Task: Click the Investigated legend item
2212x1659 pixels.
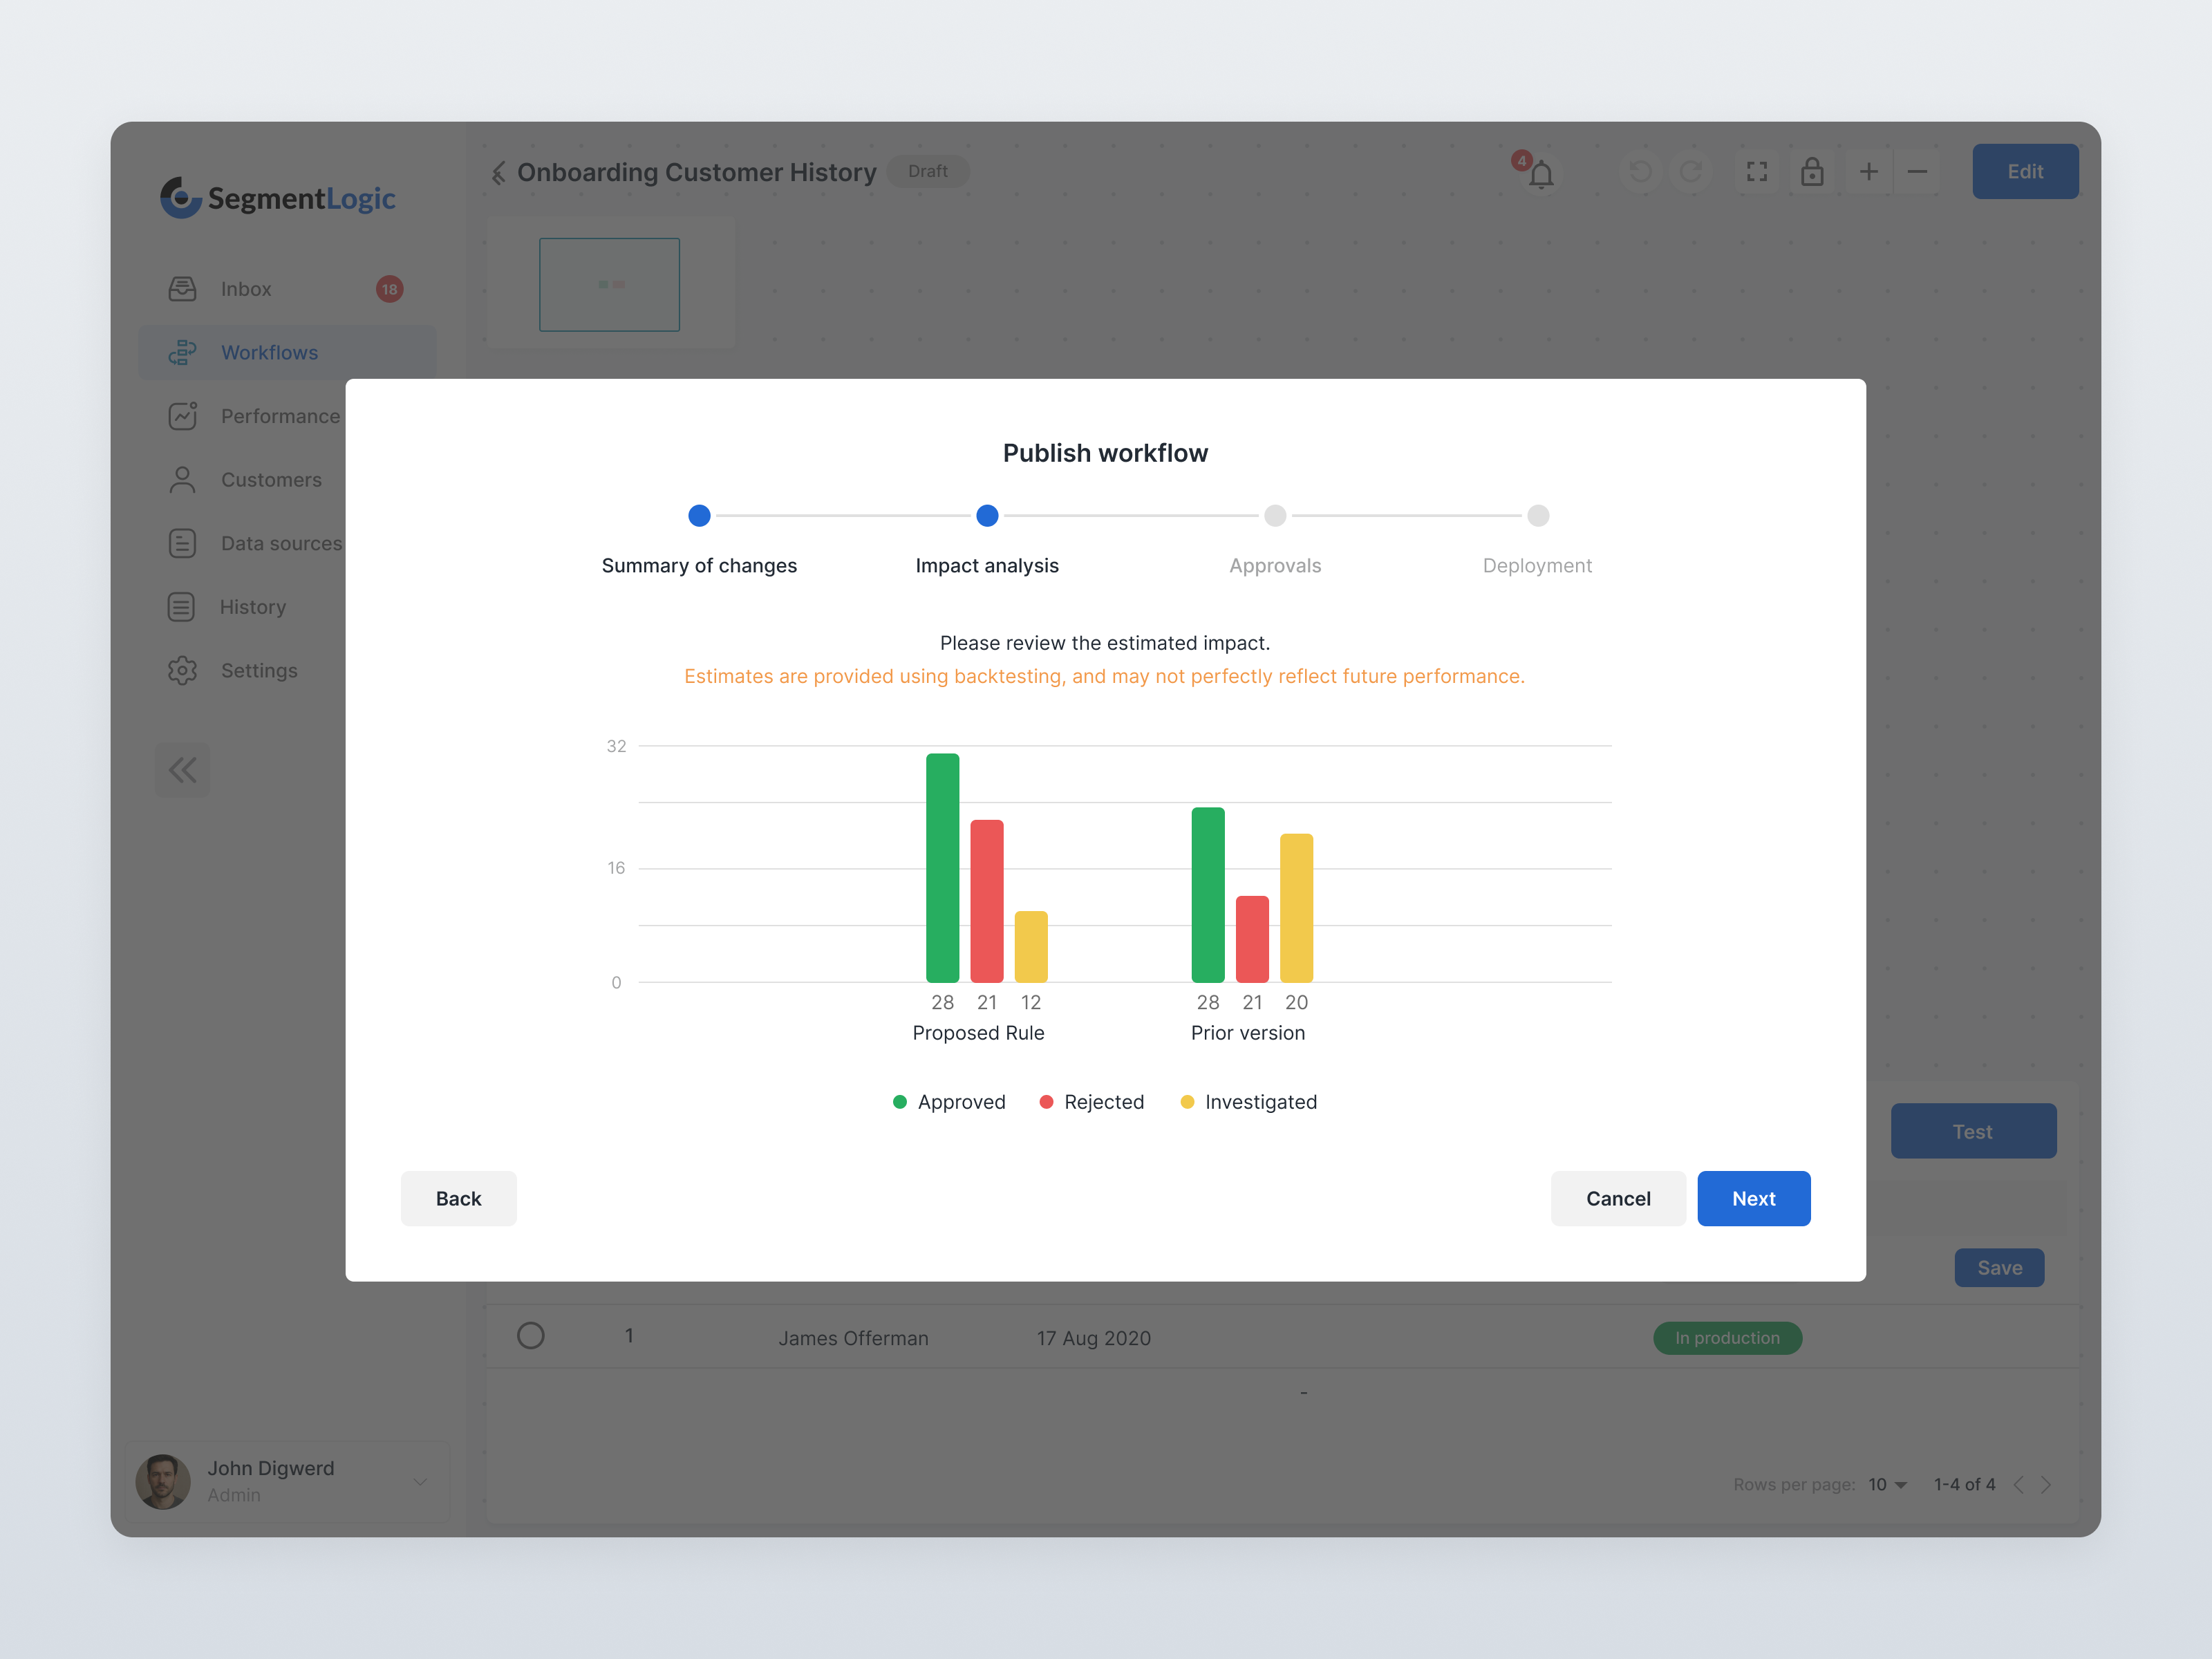Action: (1249, 1102)
